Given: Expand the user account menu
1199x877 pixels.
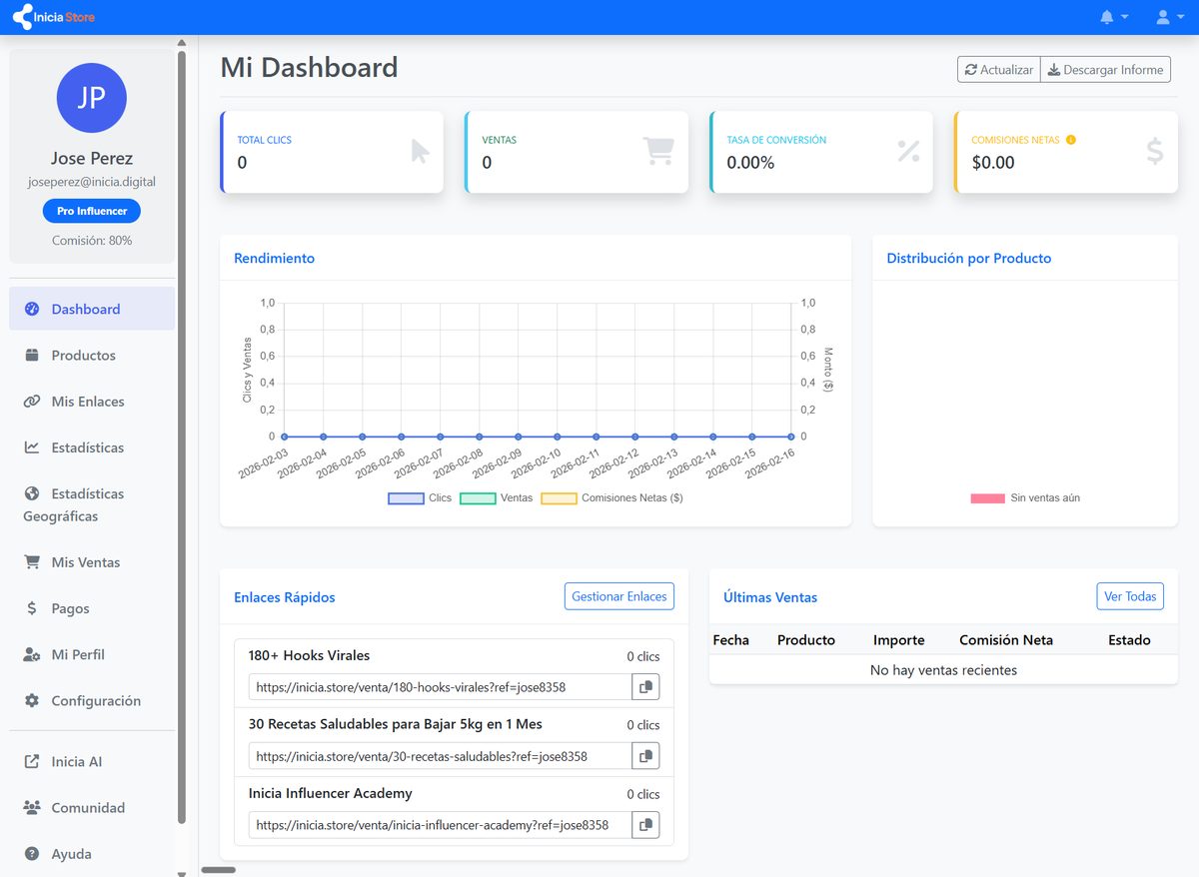Looking at the screenshot, I should click(1167, 16).
